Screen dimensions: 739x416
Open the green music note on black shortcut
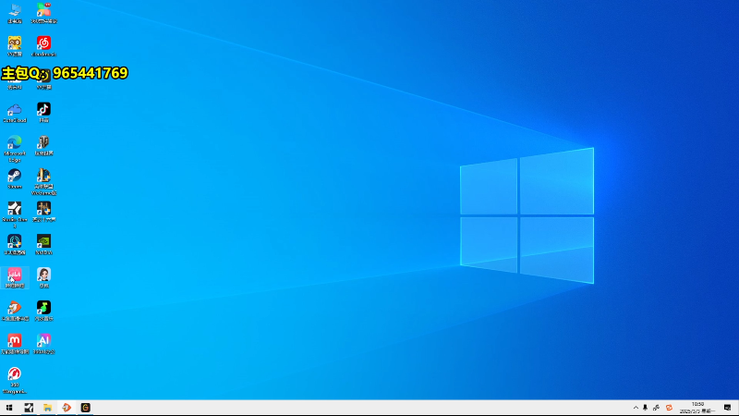[43, 311]
